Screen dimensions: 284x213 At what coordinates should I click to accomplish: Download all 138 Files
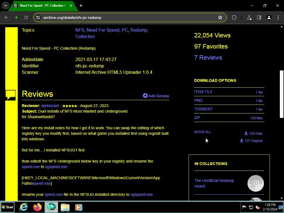253,133
